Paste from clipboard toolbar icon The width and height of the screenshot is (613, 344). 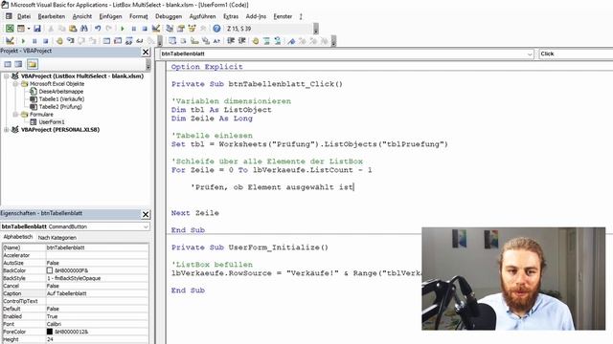[x=73, y=29]
